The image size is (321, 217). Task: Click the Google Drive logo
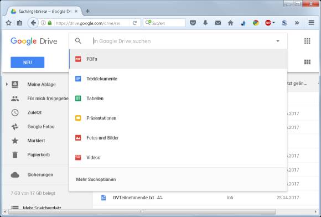34,41
